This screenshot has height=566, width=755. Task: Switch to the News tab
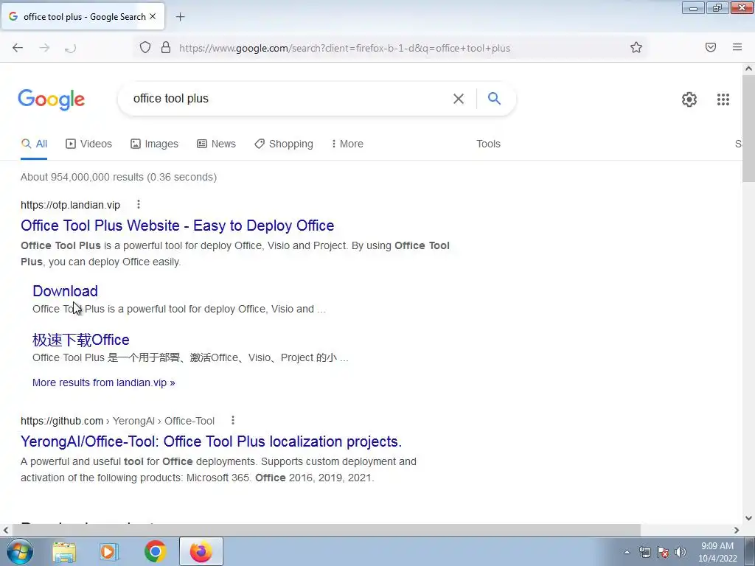click(216, 144)
